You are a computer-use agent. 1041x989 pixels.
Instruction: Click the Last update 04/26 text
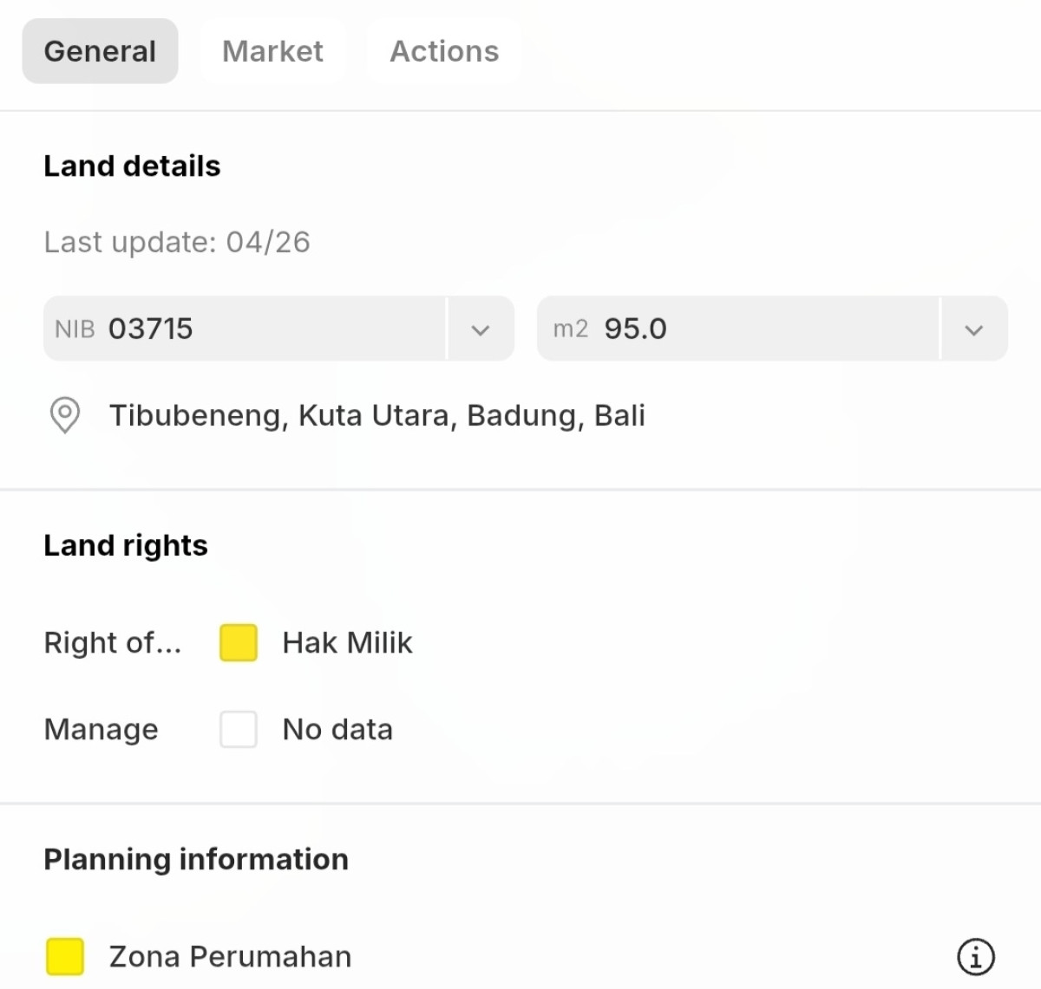coord(177,242)
